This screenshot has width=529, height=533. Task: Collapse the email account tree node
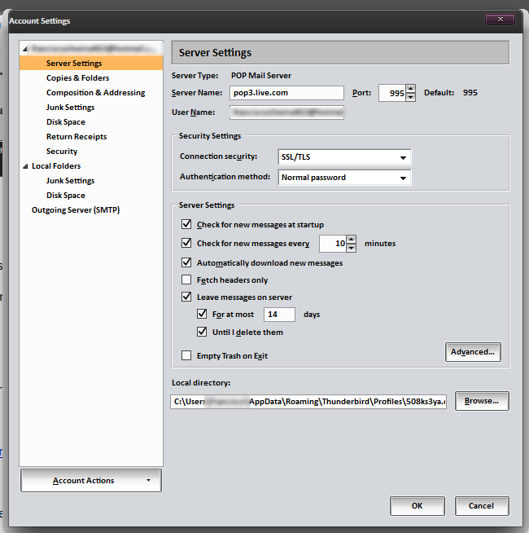point(24,49)
